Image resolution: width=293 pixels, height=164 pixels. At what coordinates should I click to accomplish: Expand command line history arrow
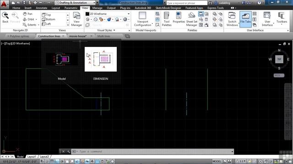point(232,152)
